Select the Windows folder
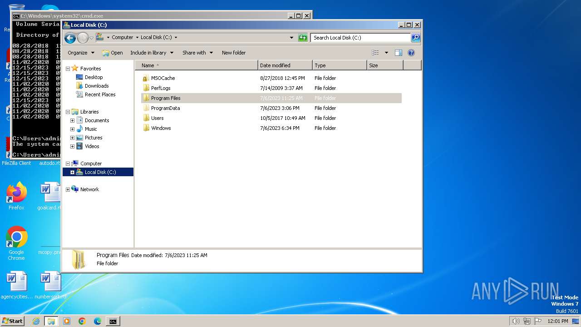 [x=161, y=128]
